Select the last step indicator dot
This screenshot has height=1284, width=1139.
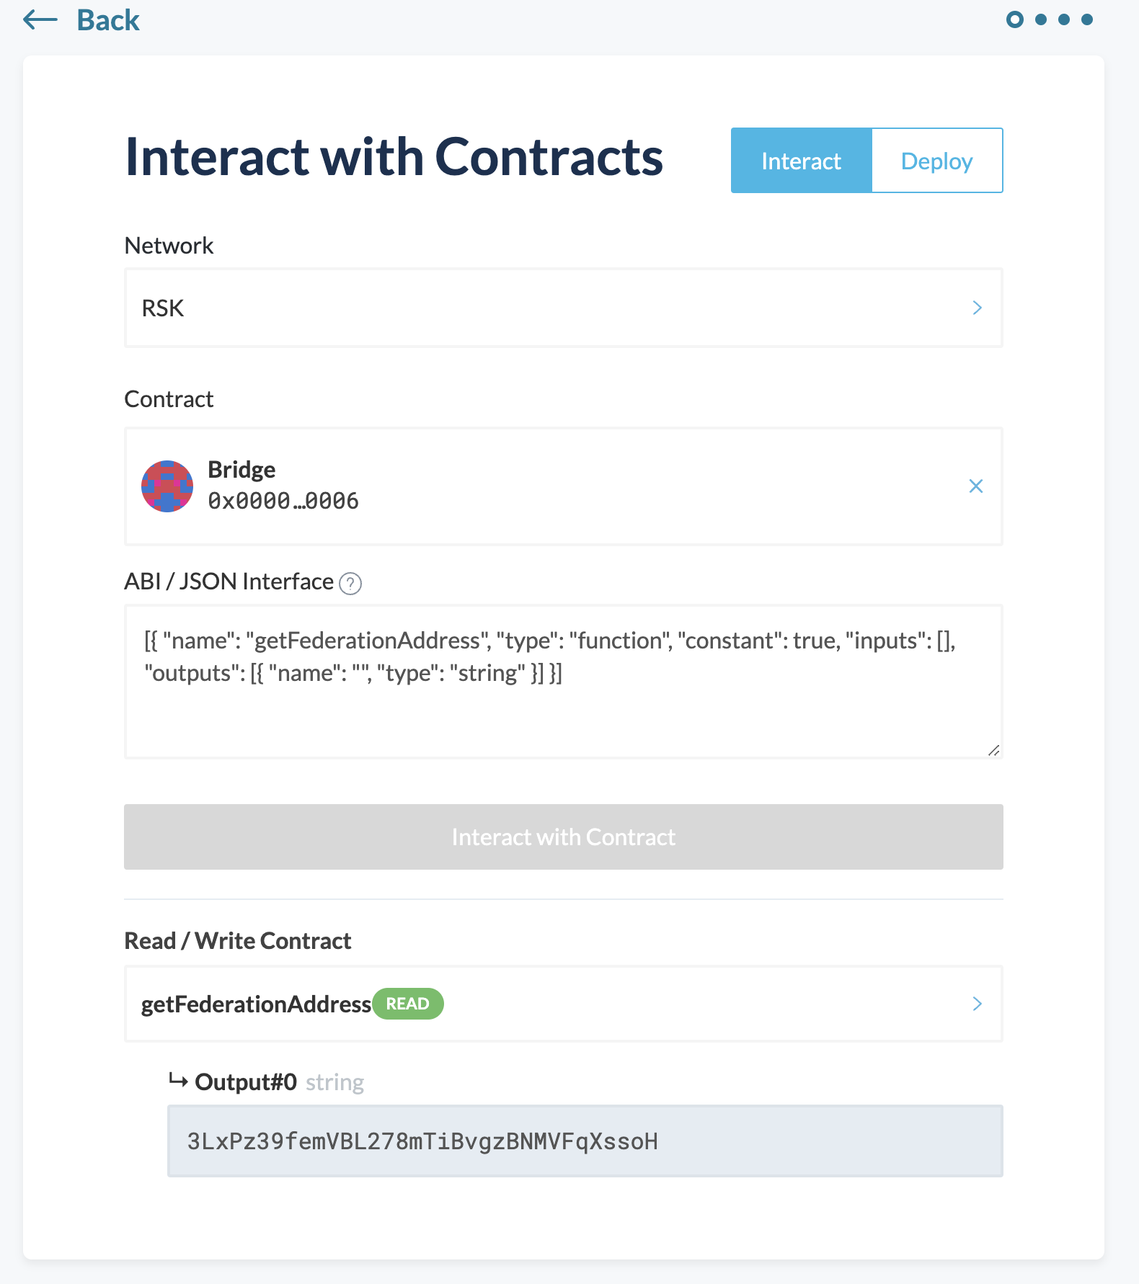click(x=1087, y=19)
